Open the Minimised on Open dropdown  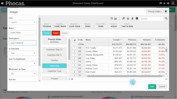click(x=22, y=74)
